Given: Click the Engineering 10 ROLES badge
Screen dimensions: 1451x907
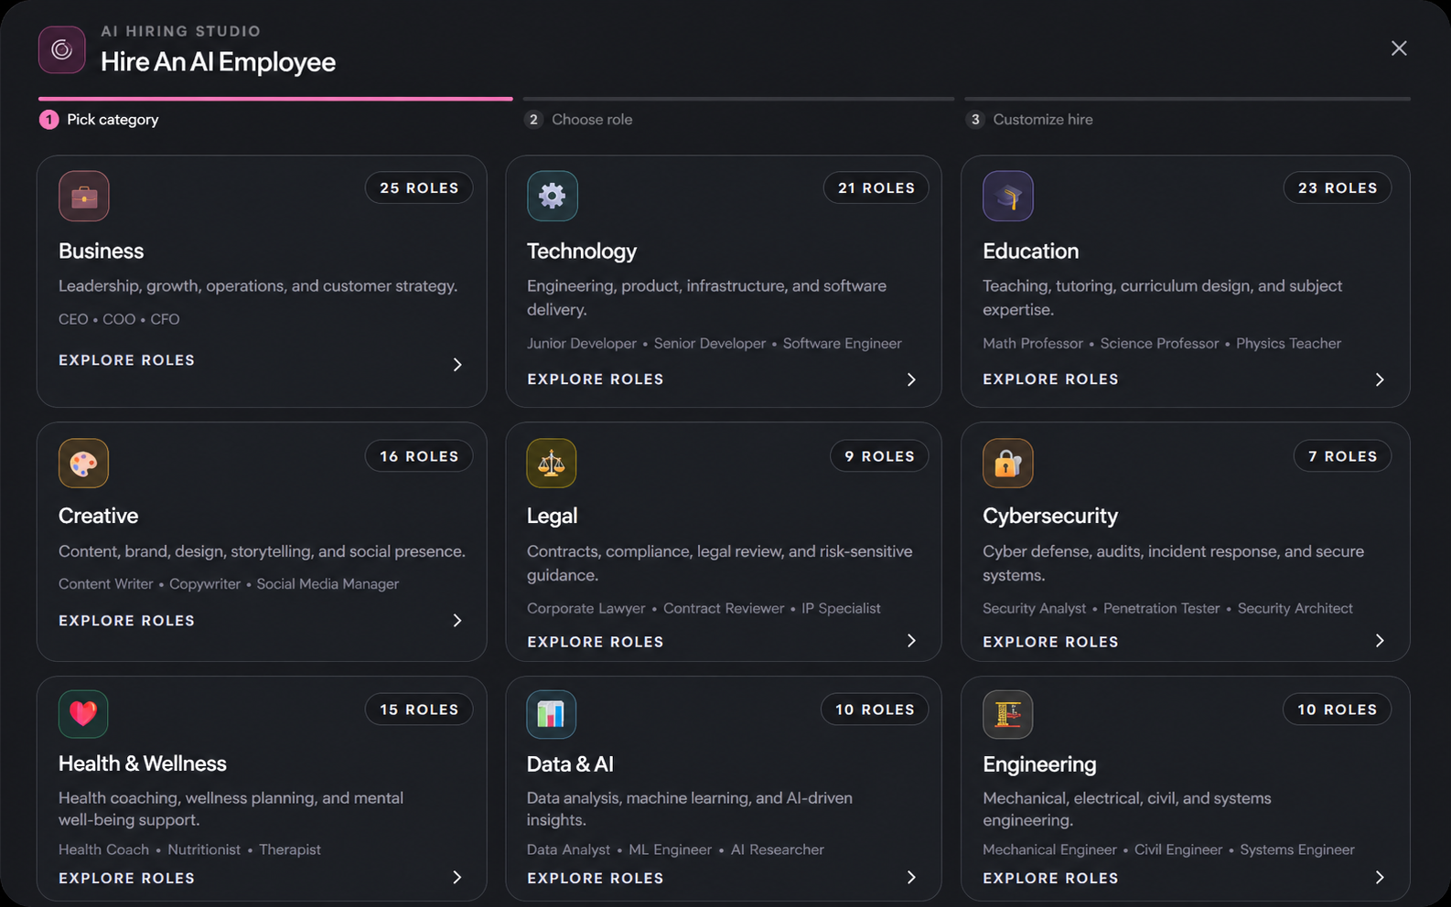Looking at the screenshot, I should click(x=1337, y=710).
